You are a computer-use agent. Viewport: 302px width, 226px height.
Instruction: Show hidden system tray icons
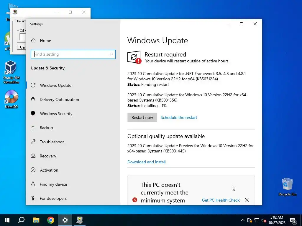click(243, 220)
